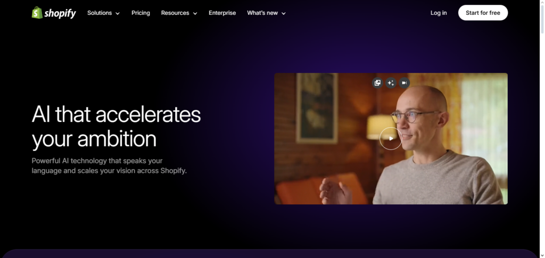The height and width of the screenshot is (258, 545).
Task: Click the scrollbar down arrow
Action: 542,255
